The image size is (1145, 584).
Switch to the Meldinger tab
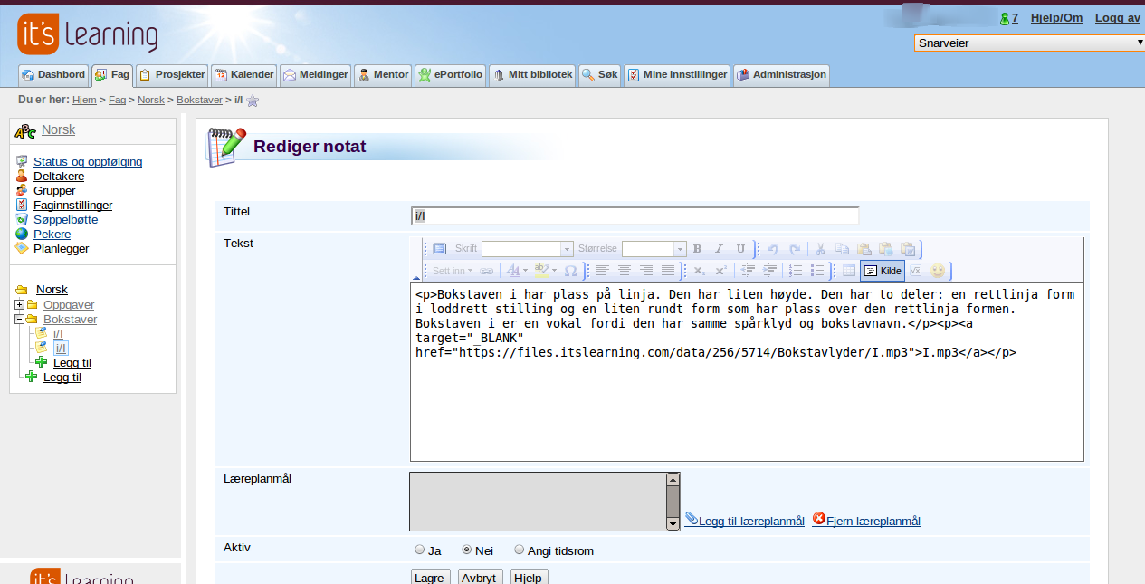click(315, 75)
